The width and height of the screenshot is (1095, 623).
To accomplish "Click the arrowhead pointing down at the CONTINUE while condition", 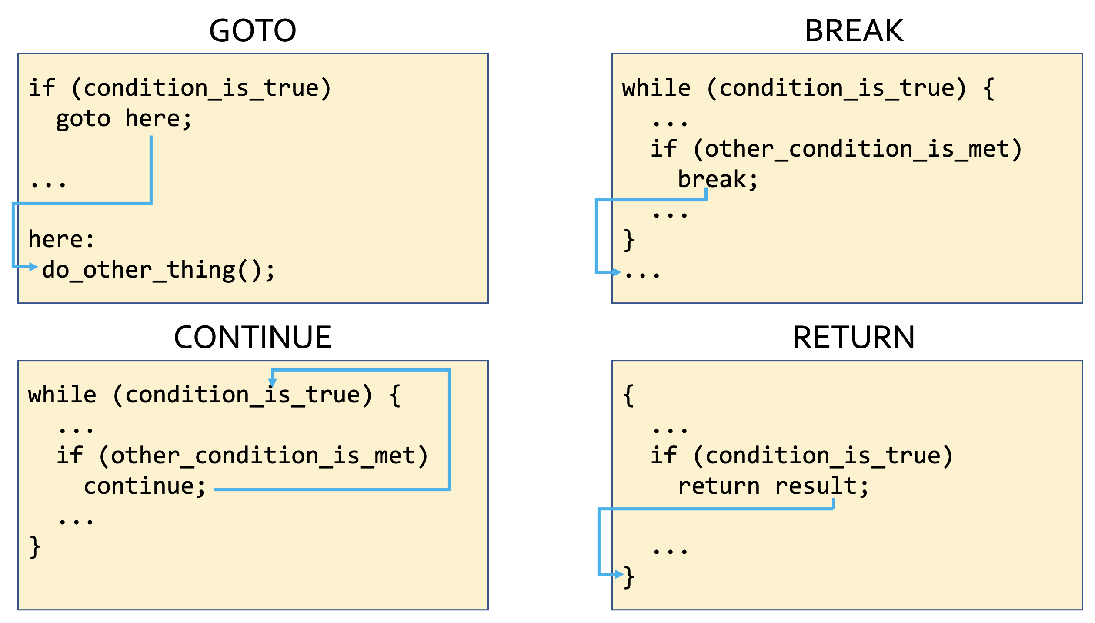I will (272, 382).
